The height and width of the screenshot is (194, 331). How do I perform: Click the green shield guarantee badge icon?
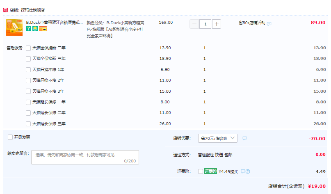(x=35, y=29)
